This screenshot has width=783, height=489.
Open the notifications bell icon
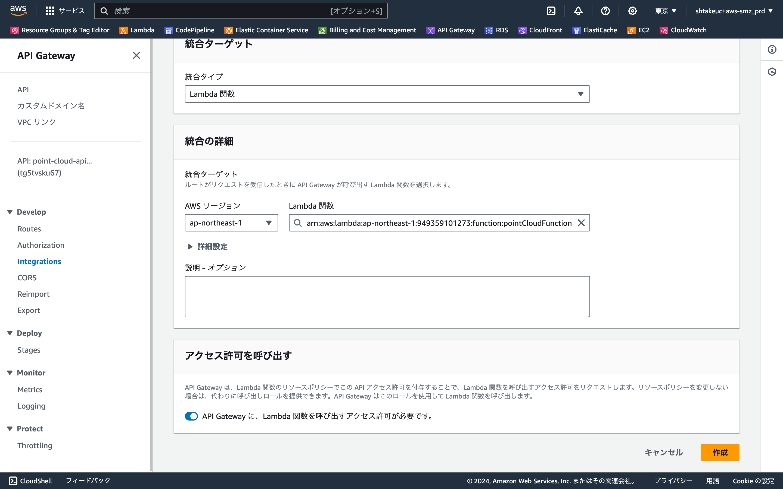coord(578,11)
